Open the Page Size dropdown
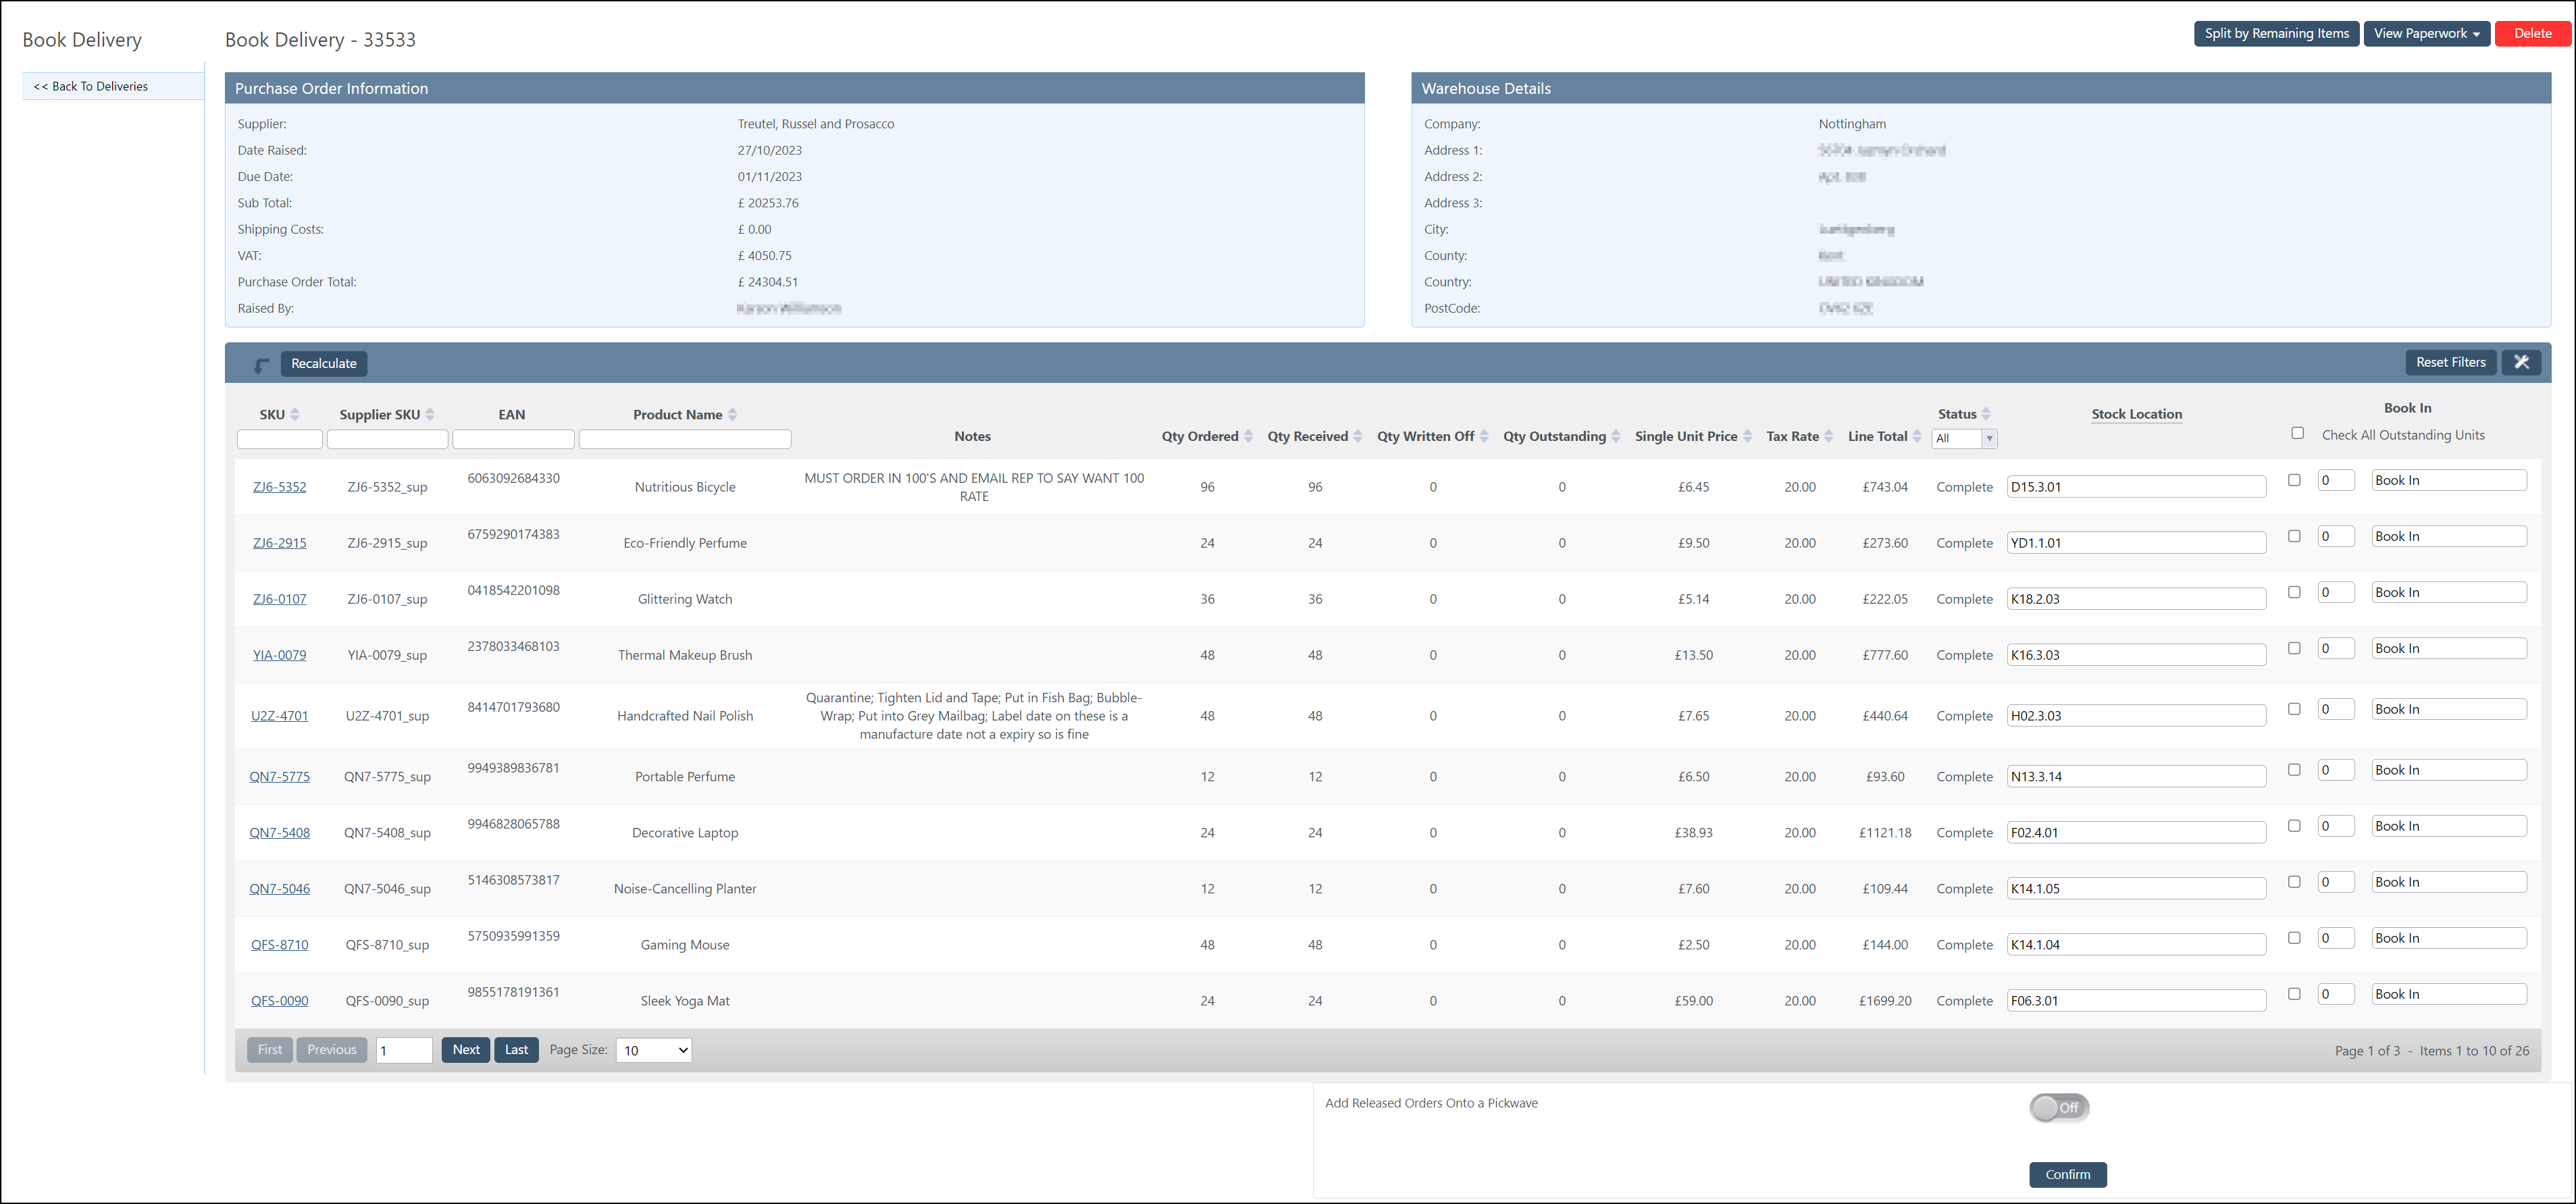 click(x=654, y=1050)
